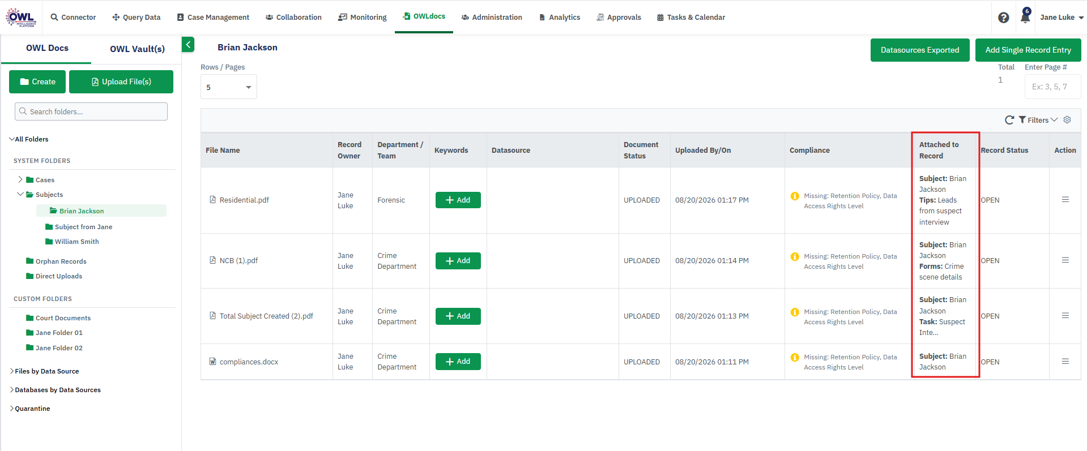
Task: Expand the Cases folder
Action: (20, 179)
